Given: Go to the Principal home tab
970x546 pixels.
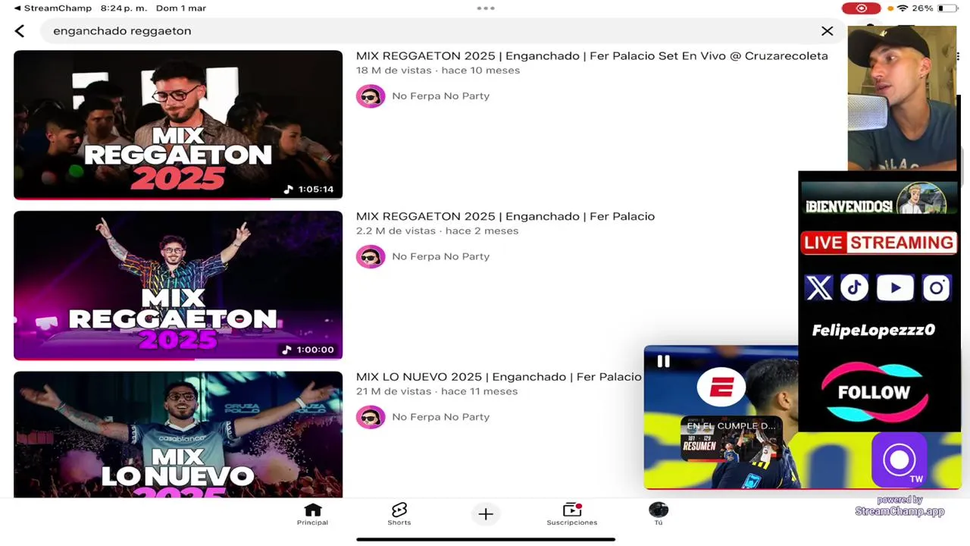Looking at the screenshot, I should (x=312, y=514).
